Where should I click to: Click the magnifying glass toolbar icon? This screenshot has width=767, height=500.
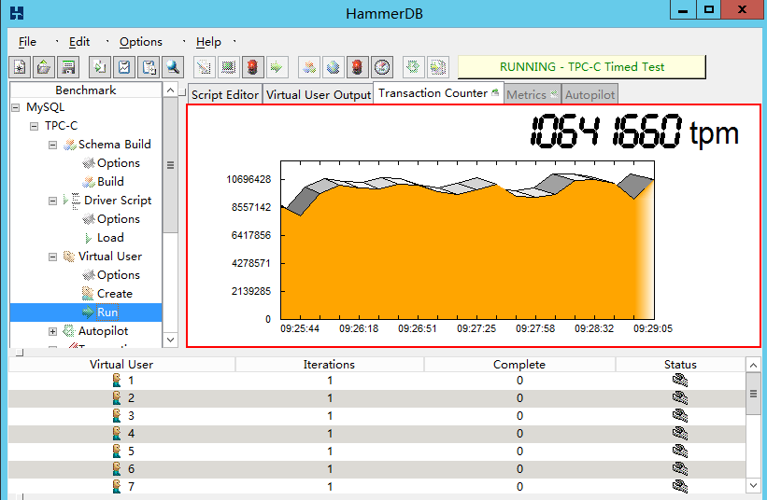point(173,67)
